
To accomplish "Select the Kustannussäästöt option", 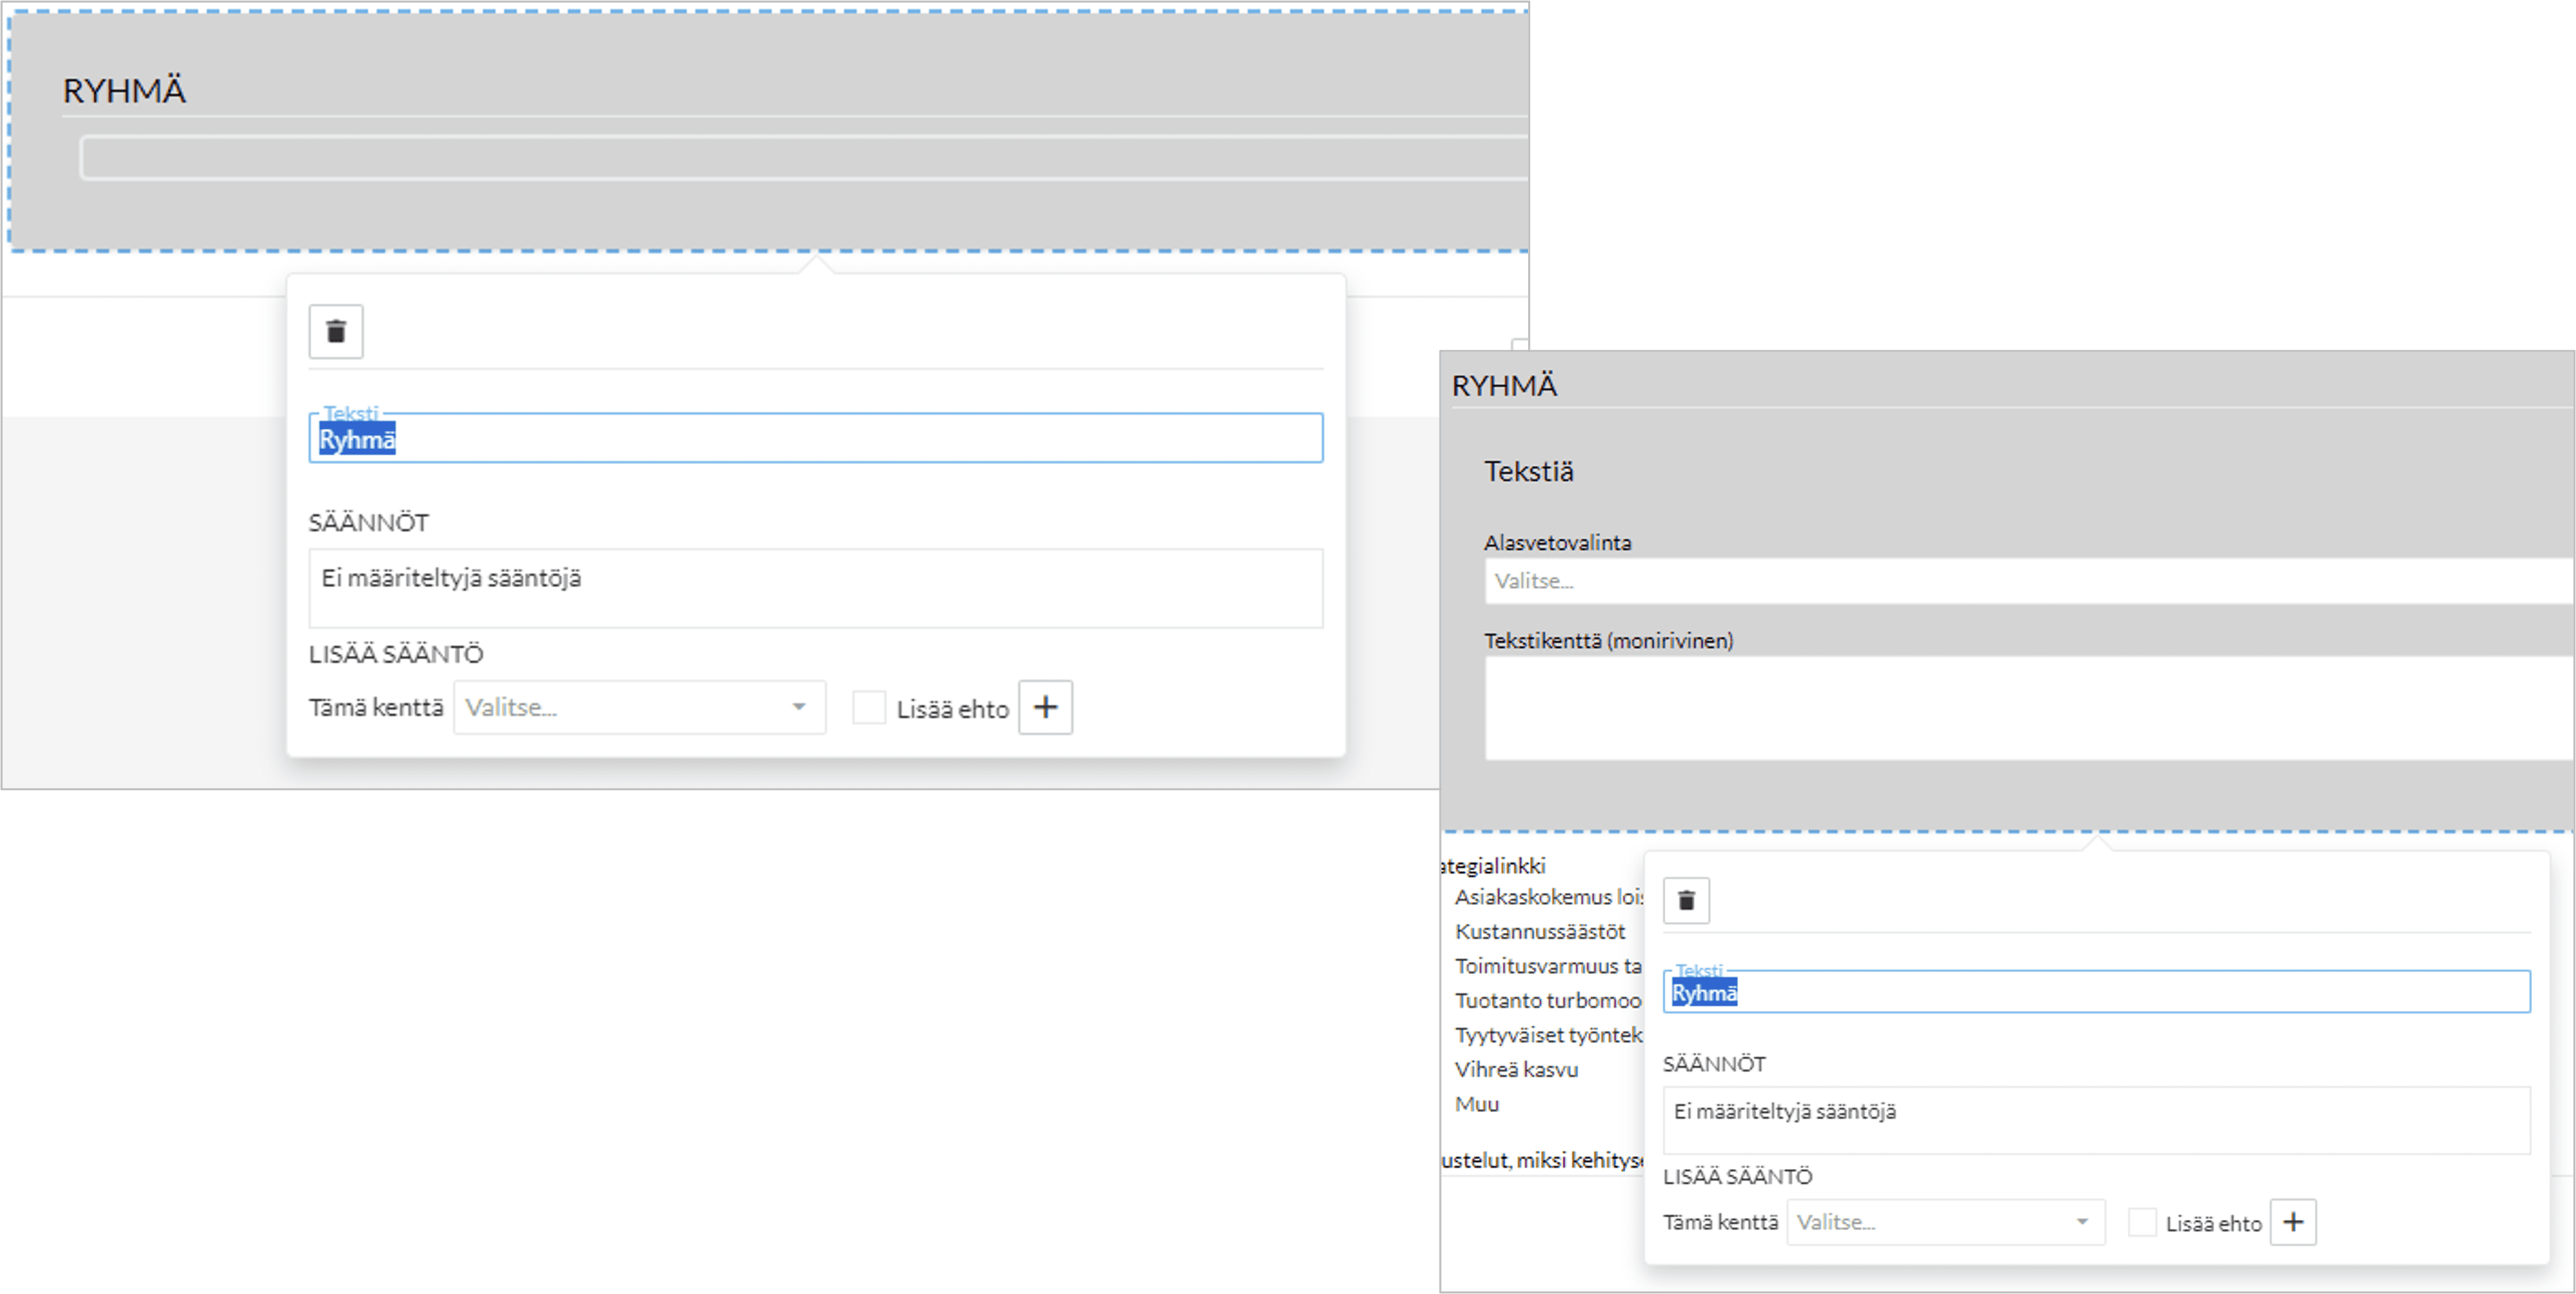I will click(x=1539, y=932).
